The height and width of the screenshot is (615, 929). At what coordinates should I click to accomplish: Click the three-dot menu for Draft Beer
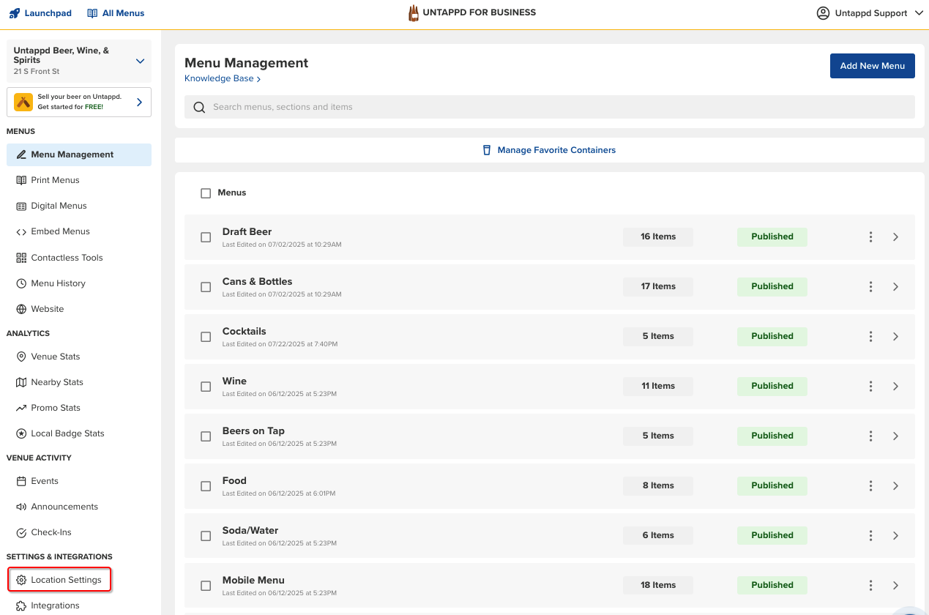870,237
